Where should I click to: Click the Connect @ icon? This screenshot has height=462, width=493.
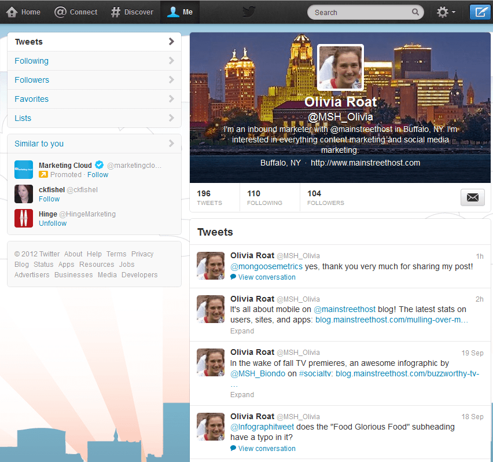click(x=60, y=12)
